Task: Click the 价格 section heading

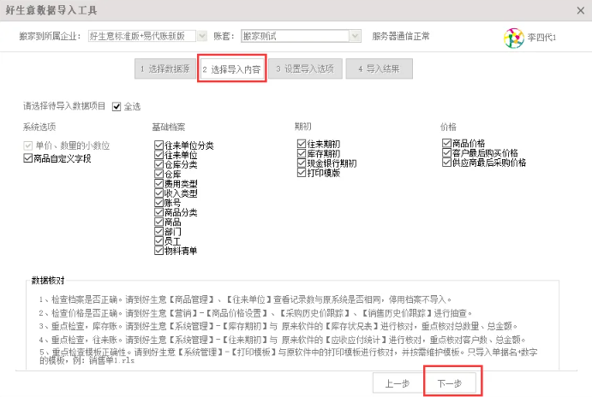Action: [449, 127]
